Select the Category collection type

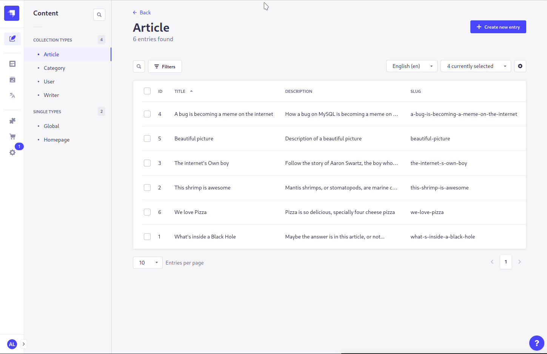pos(54,68)
